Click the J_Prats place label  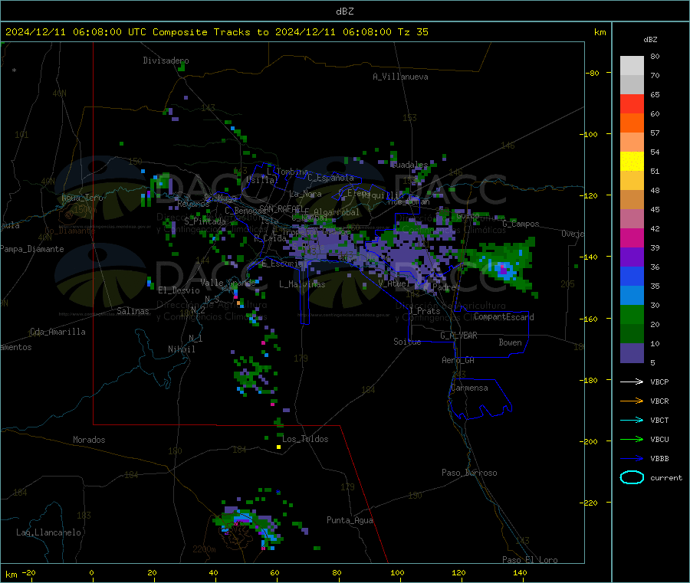click(x=424, y=311)
